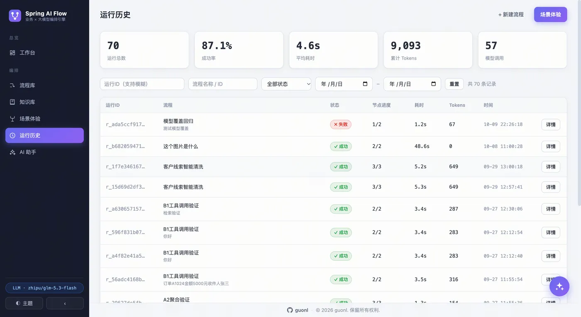Click the 重置 reset button
Image resolution: width=581 pixels, height=317 pixels.
click(454, 84)
